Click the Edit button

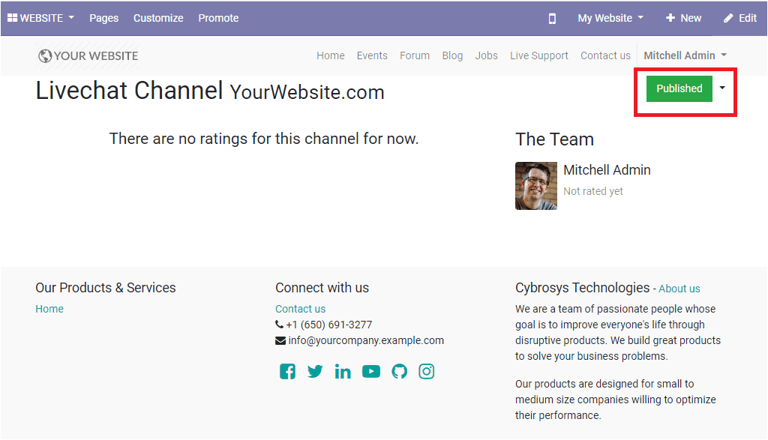click(x=740, y=18)
